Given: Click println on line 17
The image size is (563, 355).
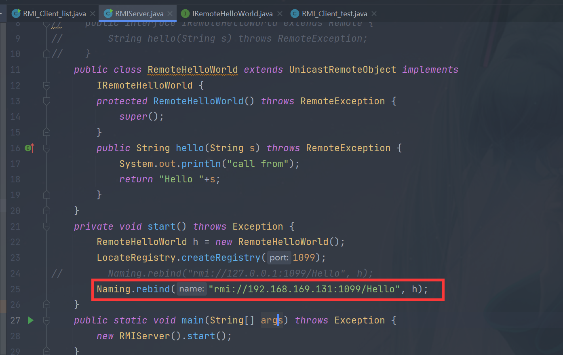Looking at the screenshot, I should click(x=201, y=164).
